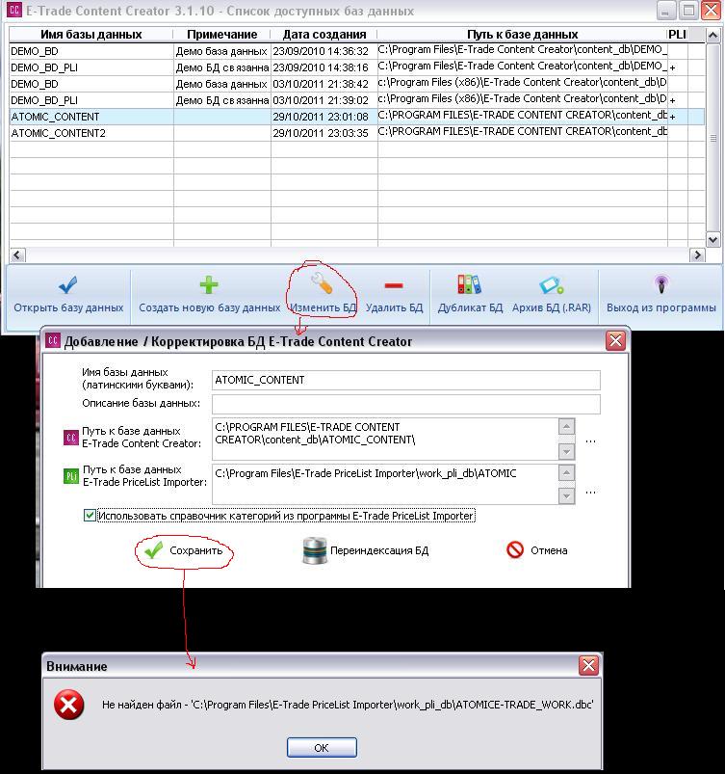
Task: Click the CC icon in Добавление / Корректировка title
Action: pos(53,340)
